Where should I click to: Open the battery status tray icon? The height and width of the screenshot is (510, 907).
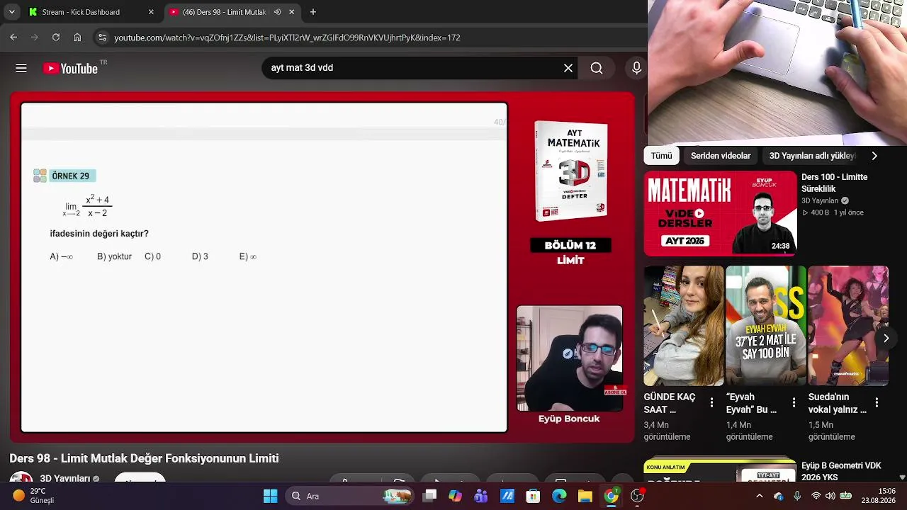click(846, 496)
